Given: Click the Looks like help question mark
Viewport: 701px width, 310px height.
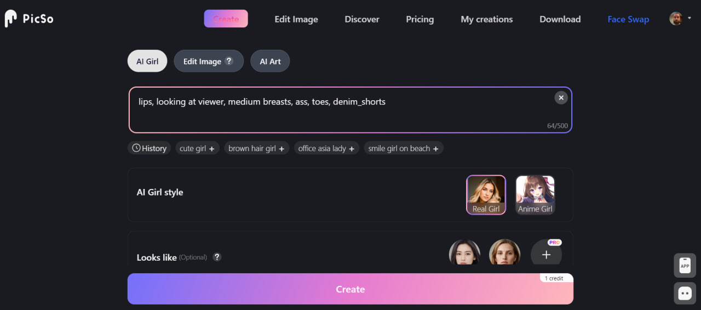Looking at the screenshot, I should pos(217,257).
